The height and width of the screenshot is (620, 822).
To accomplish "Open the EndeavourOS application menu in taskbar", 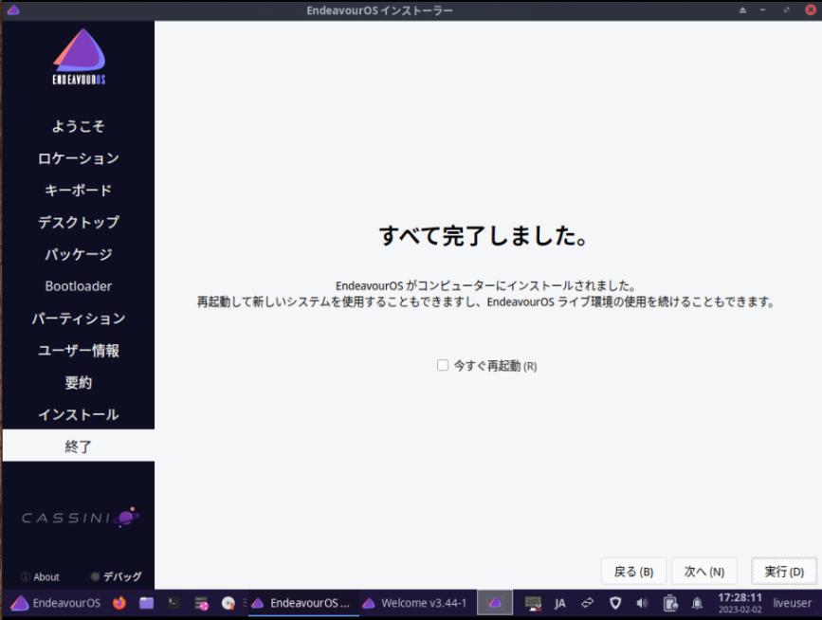I will tap(55, 603).
